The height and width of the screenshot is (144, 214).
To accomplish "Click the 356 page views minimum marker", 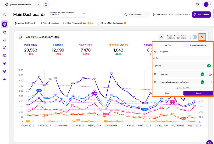I will coord(145,103).
